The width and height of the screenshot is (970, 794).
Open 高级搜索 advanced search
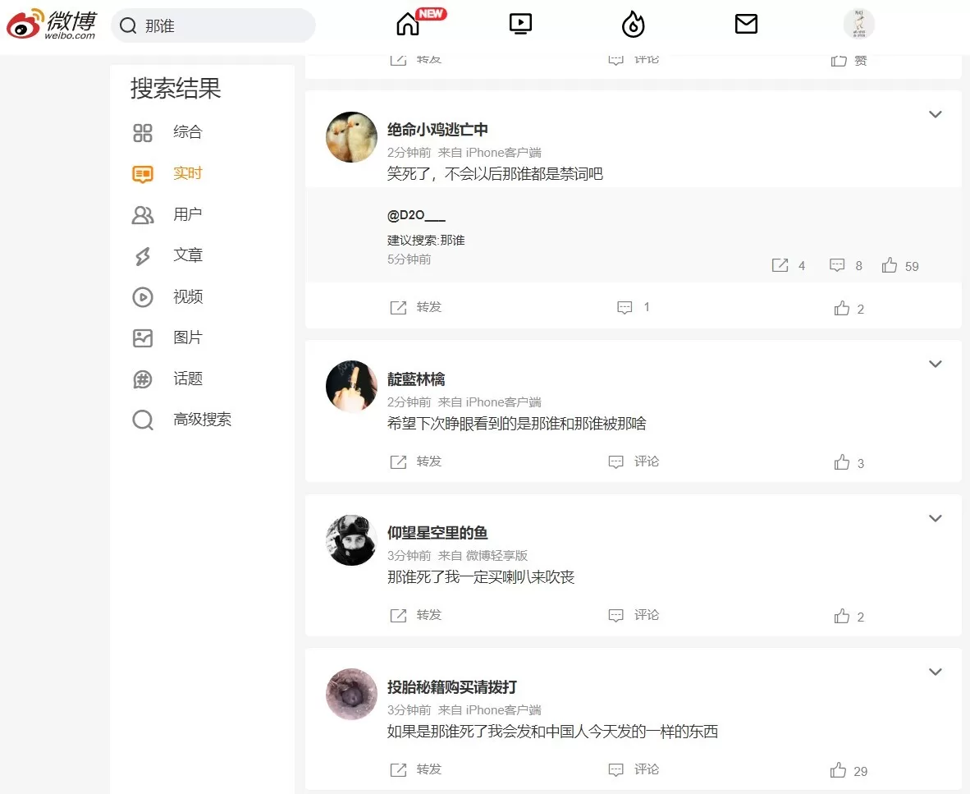(182, 420)
